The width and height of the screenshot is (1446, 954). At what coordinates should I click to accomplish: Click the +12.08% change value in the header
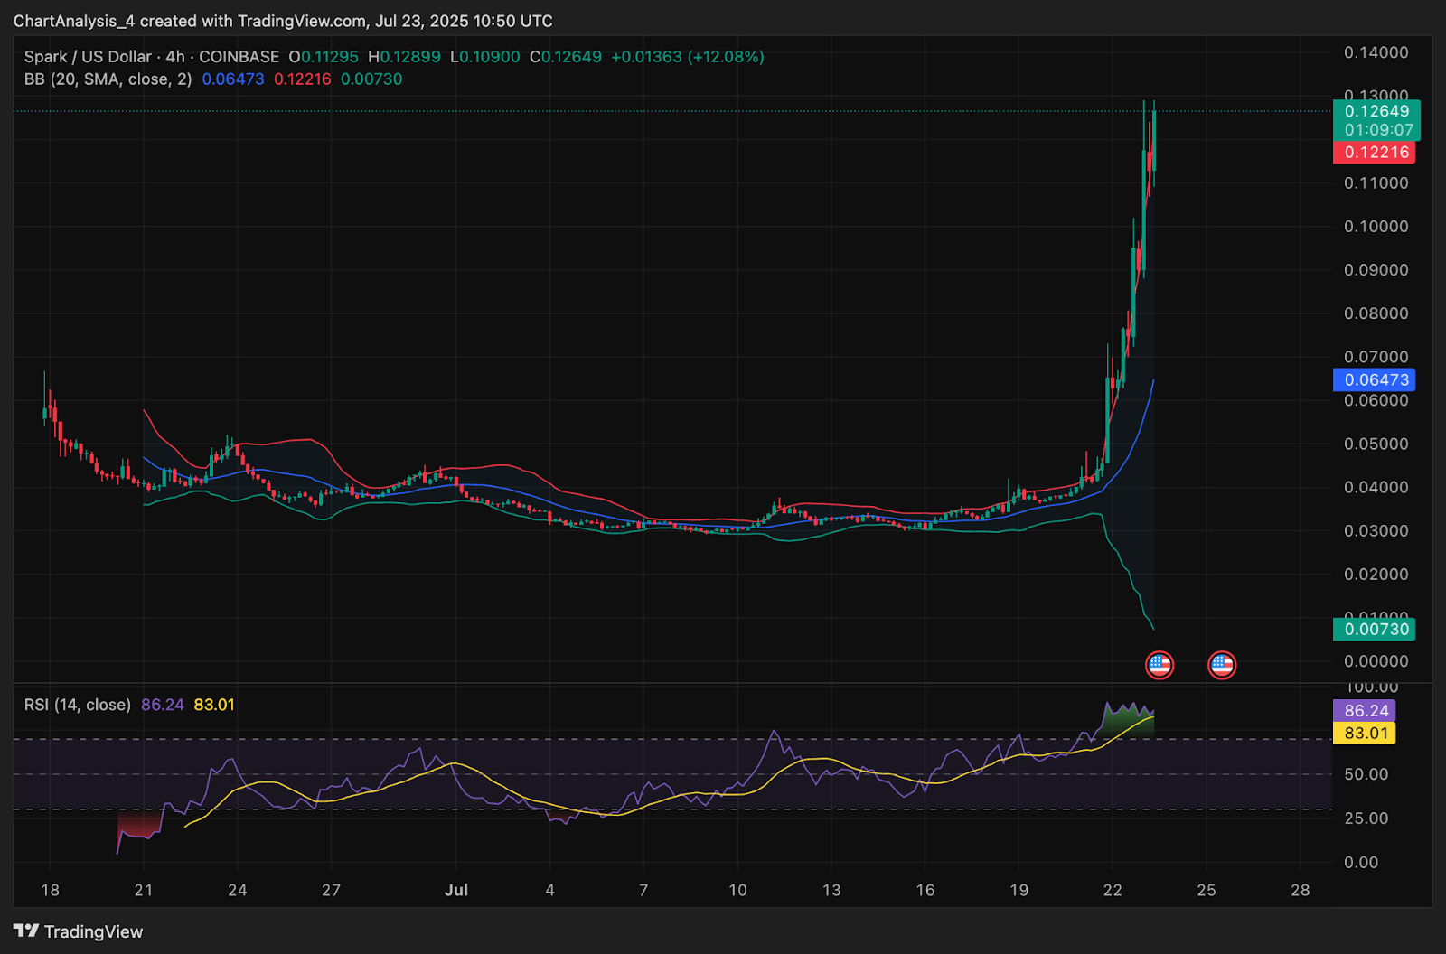click(726, 57)
